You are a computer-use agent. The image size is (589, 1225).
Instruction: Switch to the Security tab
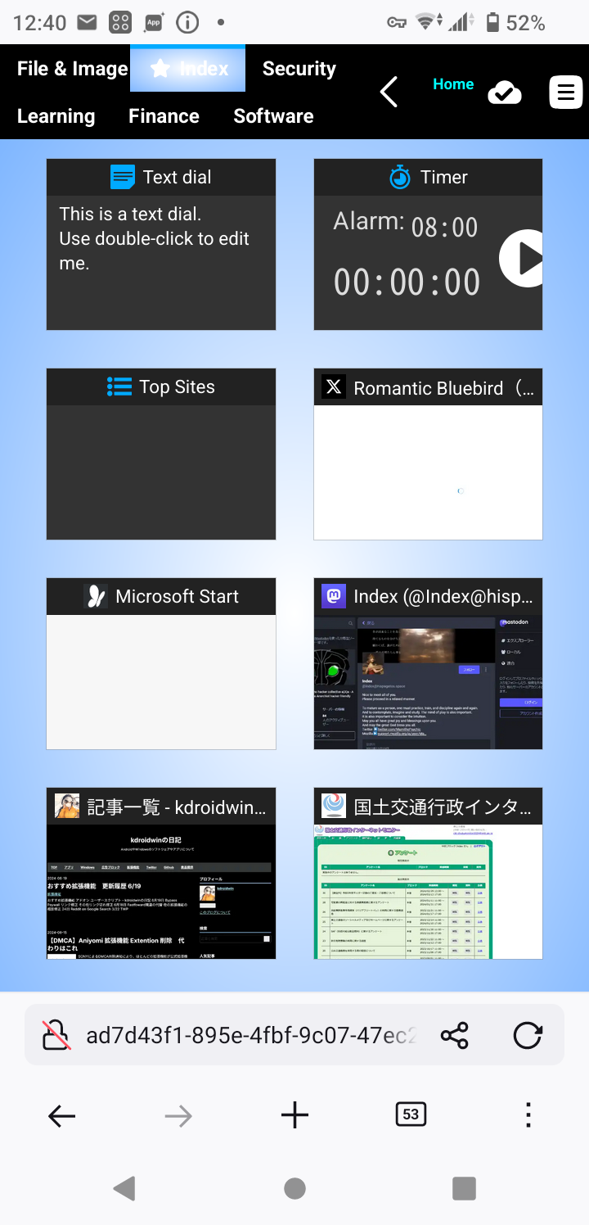299,69
